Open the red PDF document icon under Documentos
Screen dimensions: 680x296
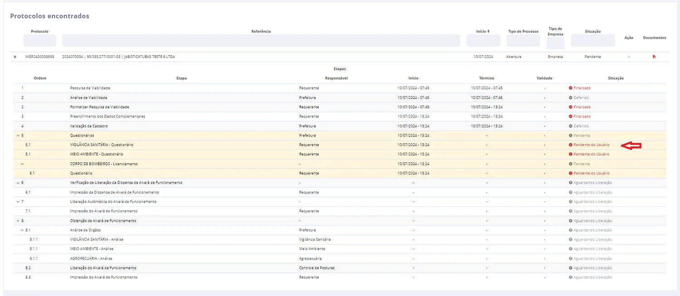tap(654, 57)
